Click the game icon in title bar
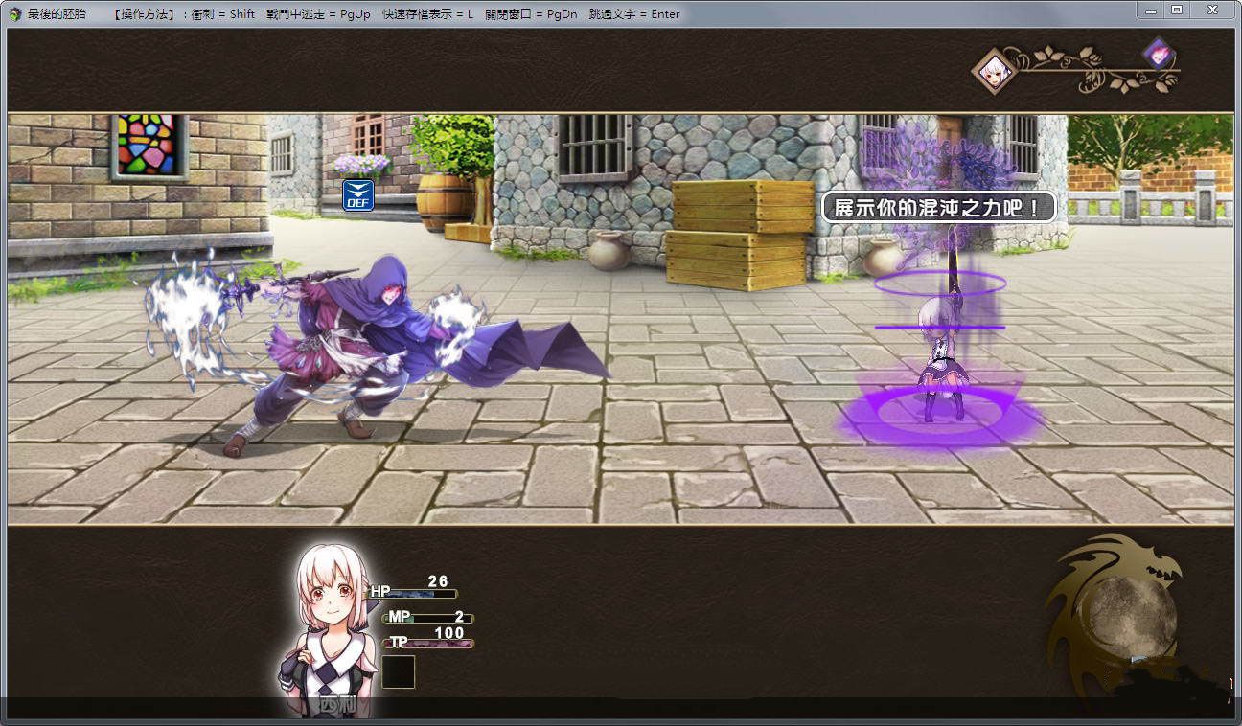This screenshot has height=726, width=1242. (14, 13)
